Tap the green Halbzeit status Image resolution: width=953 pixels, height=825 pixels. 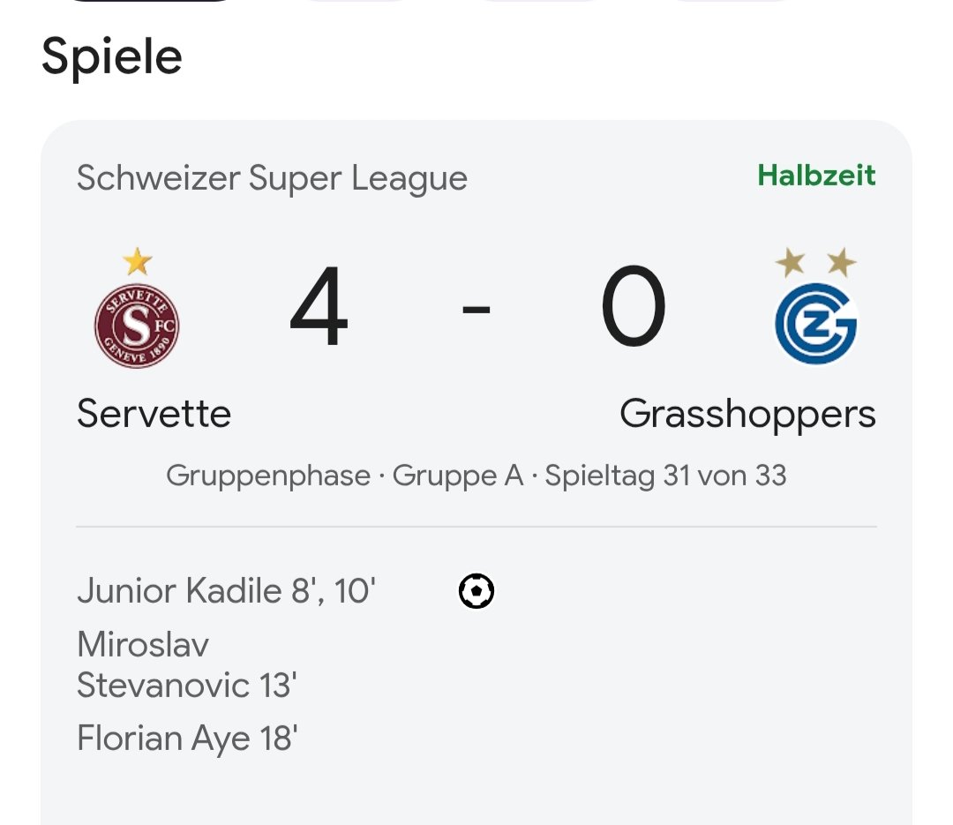point(816,176)
